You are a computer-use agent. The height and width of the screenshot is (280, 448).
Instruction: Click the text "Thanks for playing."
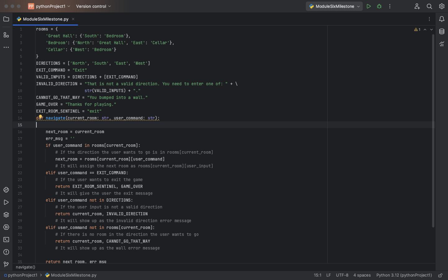91,105
